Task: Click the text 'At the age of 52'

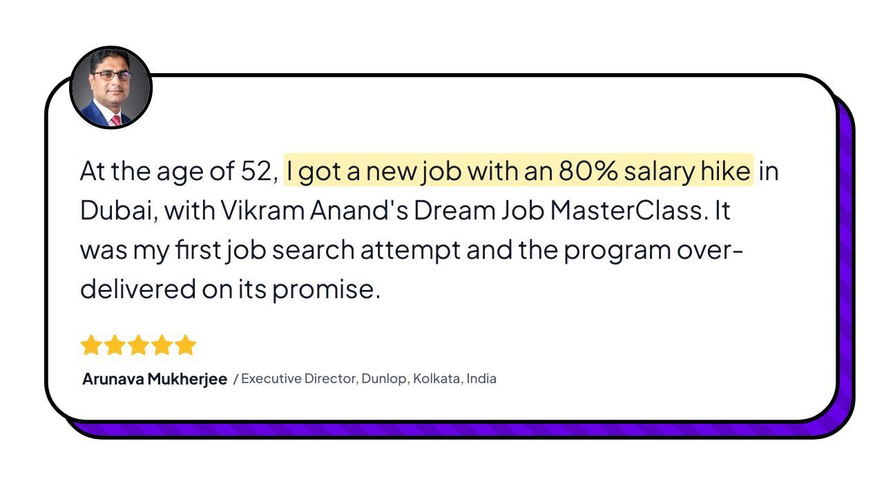Action: (178, 171)
